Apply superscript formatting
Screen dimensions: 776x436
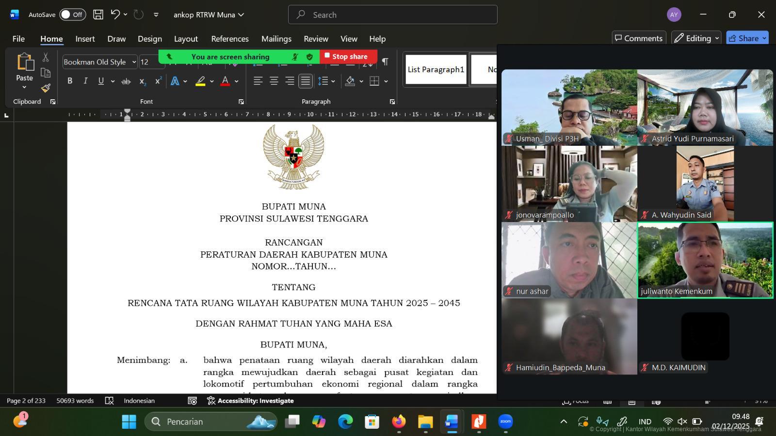[x=158, y=81]
